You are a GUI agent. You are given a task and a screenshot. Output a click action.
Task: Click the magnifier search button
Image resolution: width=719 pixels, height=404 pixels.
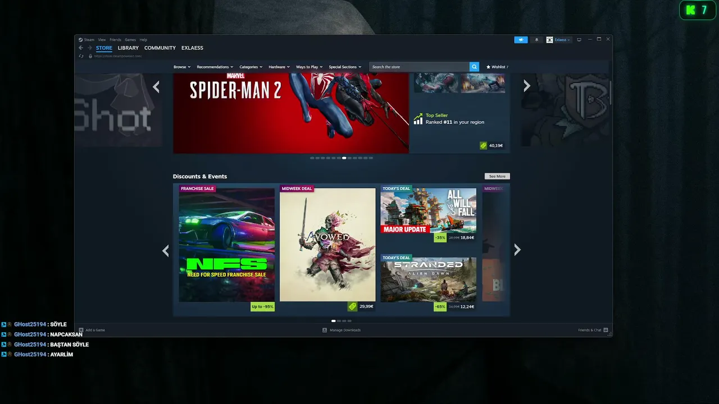coord(474,67)
